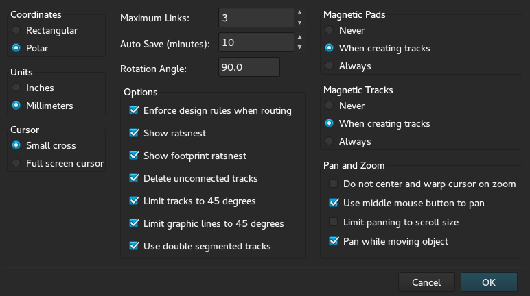Toggle Show footprint ratsnest checkbox
Image resolution: width=530 pixels, height=296 pixels.
[135, 156]
